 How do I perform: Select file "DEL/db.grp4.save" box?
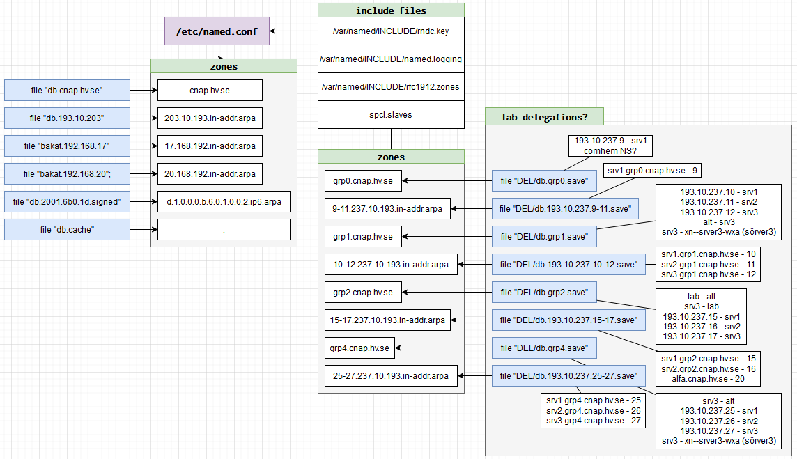(x=544, y=348)
